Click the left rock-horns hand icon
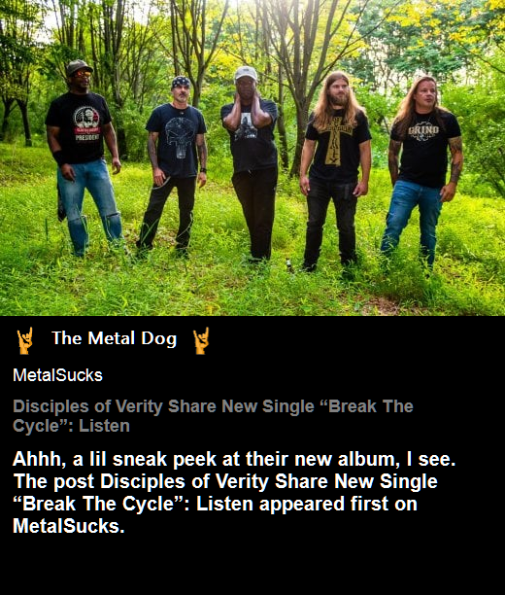Image resolution: width=505 pixels, height=595 pixels. (24, 340)
